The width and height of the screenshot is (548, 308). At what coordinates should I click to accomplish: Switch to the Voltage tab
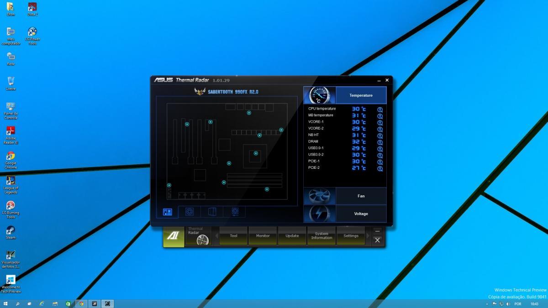click(361, 214)
